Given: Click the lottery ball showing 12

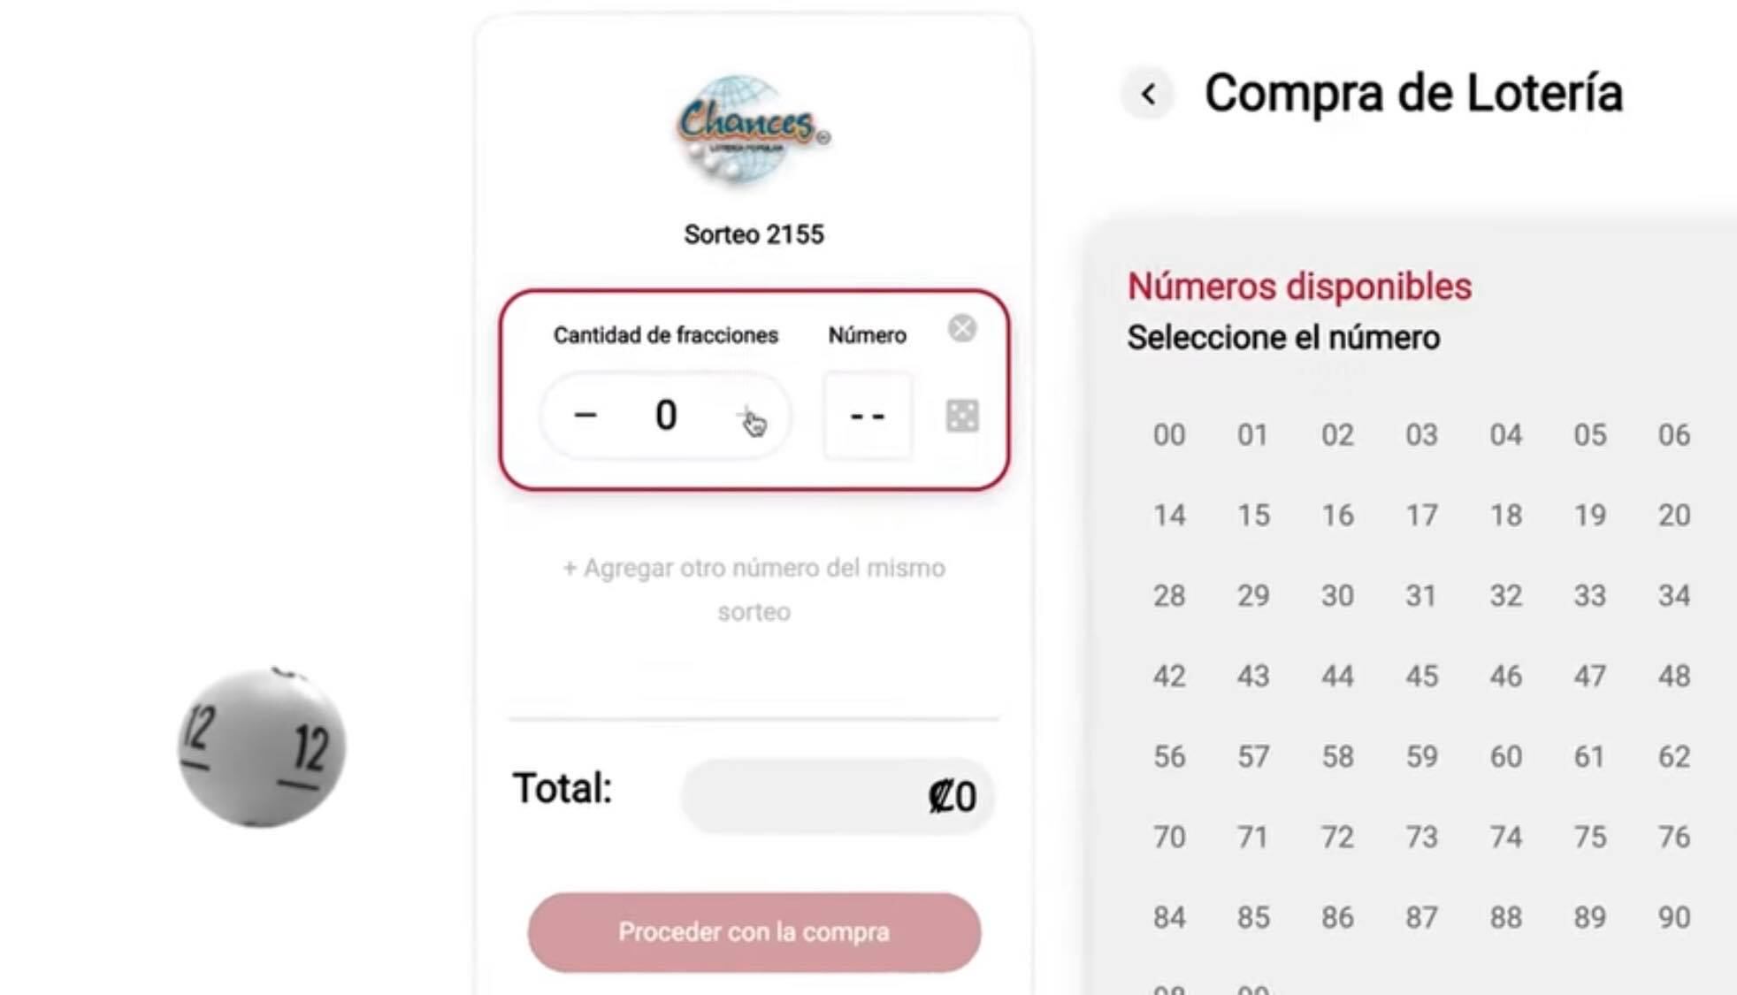Looking at the screenshot, I should pos(261,747).
